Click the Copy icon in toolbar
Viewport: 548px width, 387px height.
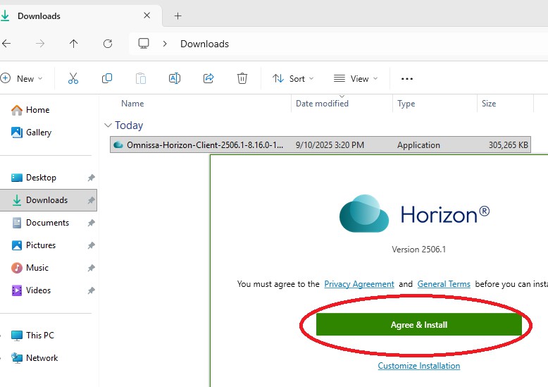107,78
